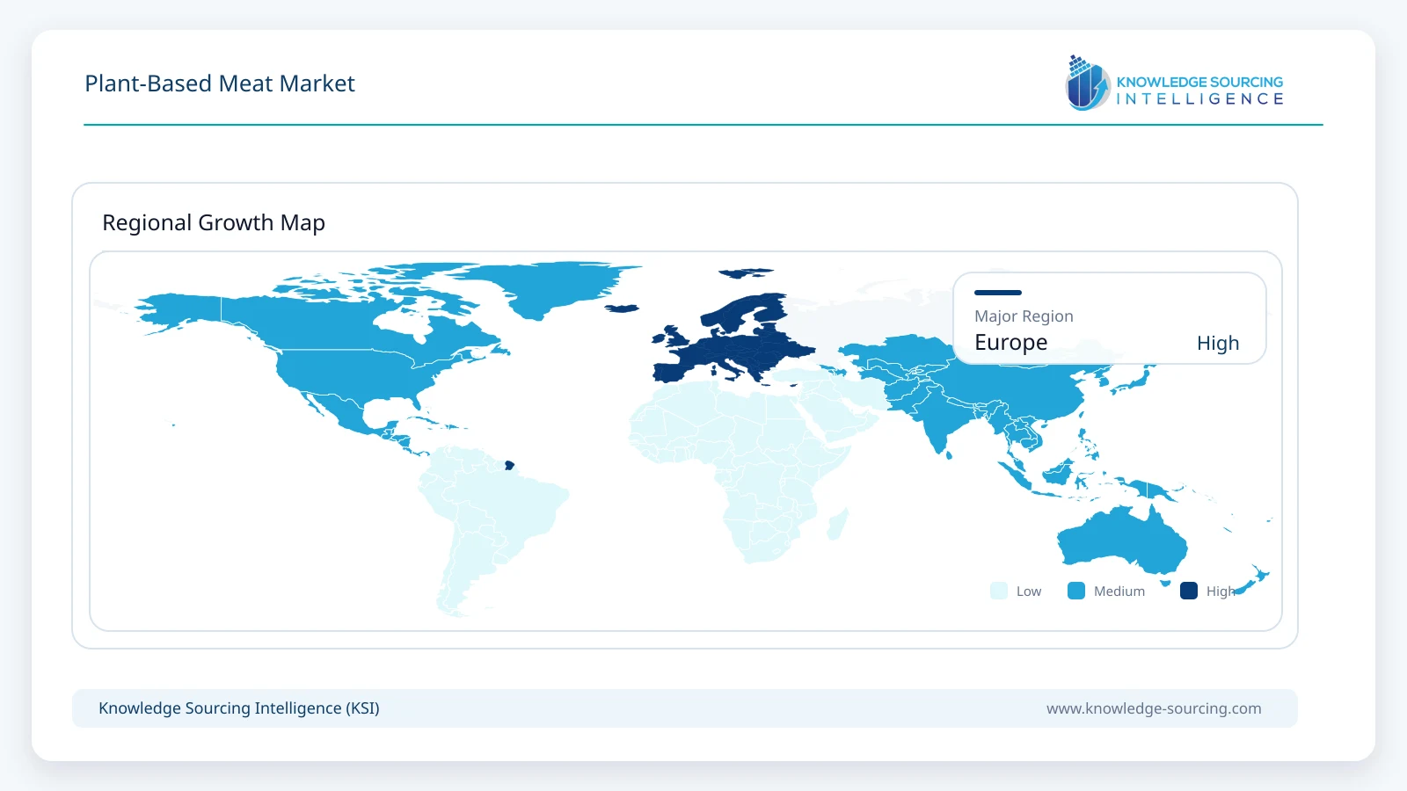Select Japan on the map
This screenshot has height=791, width=1407.
click(x=1133, y=381)
